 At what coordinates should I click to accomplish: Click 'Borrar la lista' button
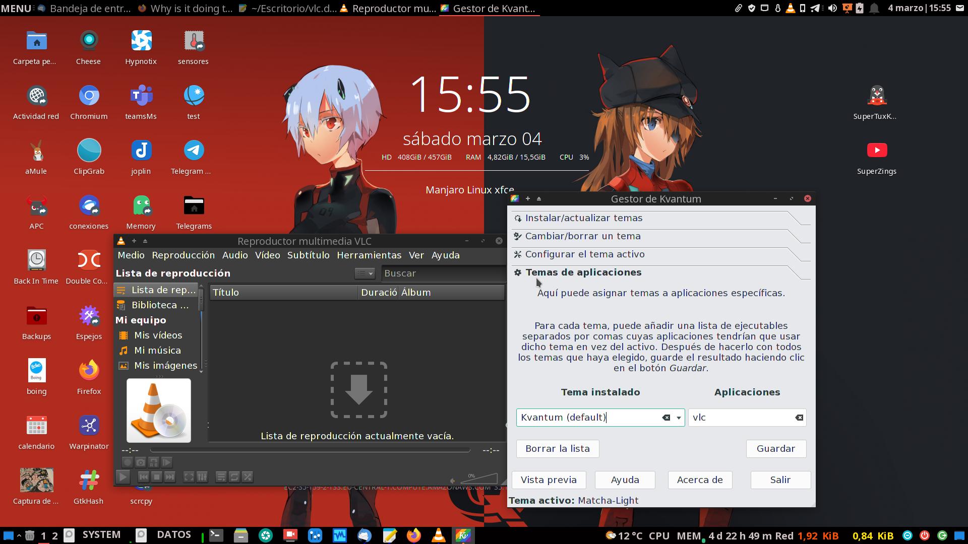(558, 449)
